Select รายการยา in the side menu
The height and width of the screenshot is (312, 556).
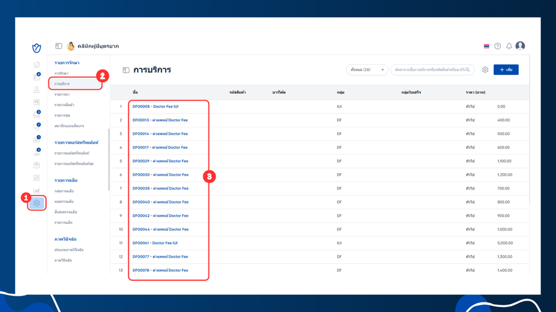62,95
